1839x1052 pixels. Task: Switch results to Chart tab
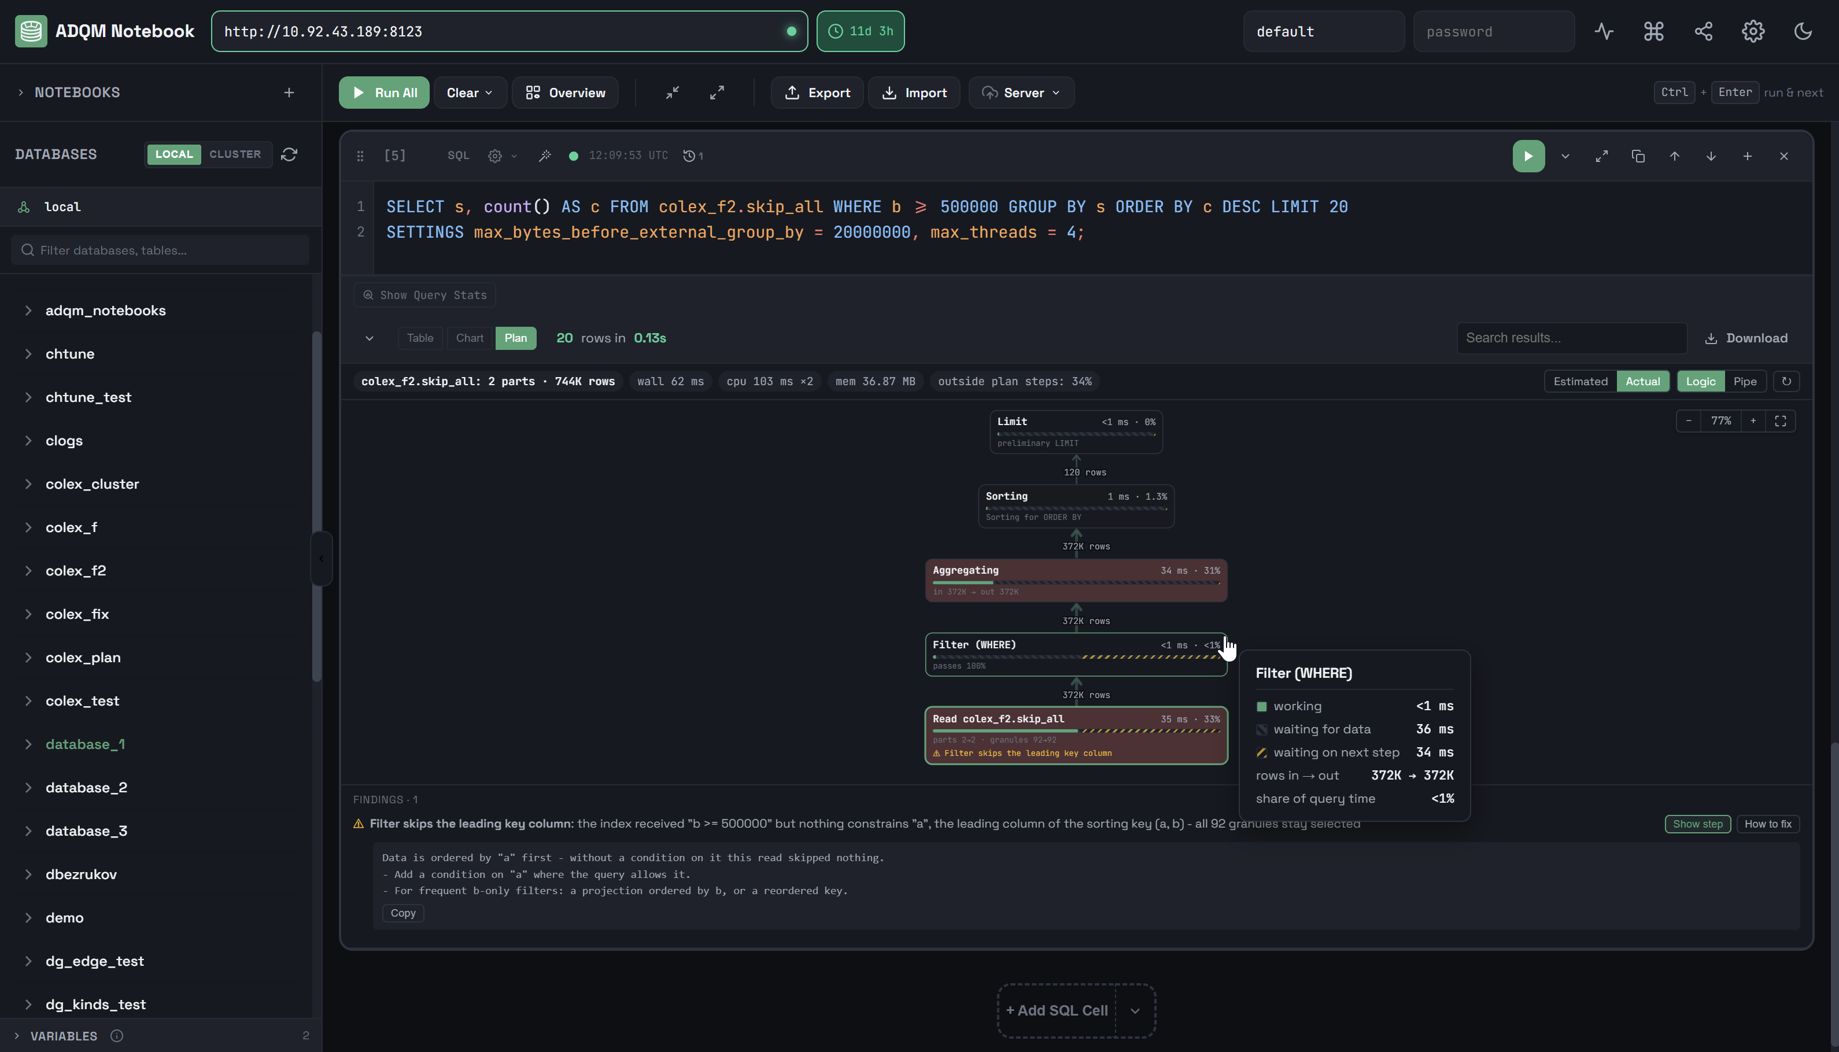[x=470, y=338]
